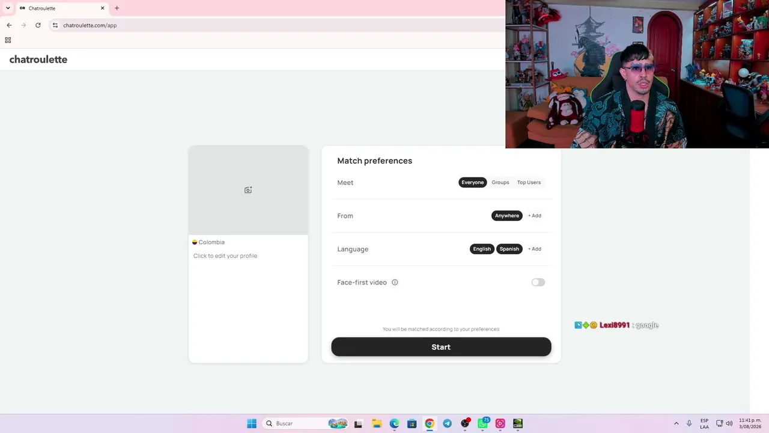Reload the Chatroulette page
769x433 pixels.
[38, 25]
